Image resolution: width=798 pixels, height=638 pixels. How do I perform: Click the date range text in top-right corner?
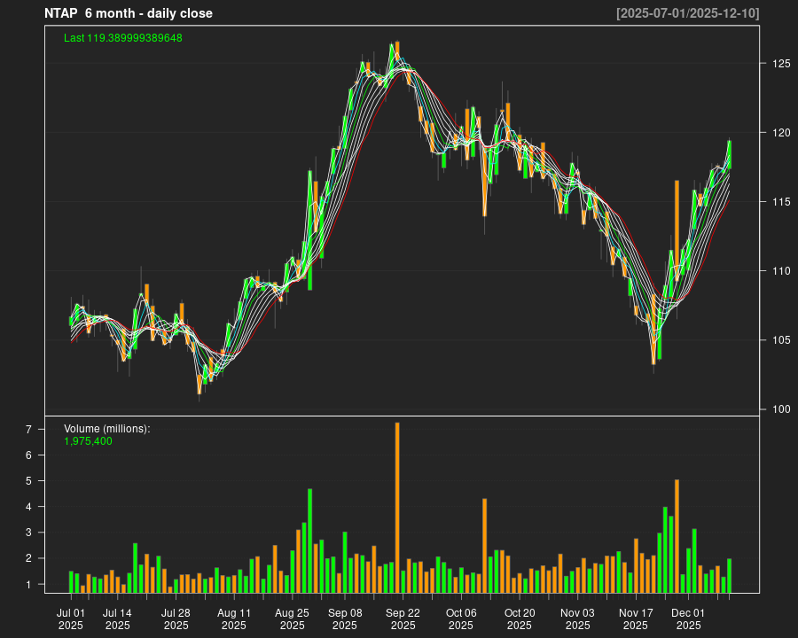(x=688, y=13)
